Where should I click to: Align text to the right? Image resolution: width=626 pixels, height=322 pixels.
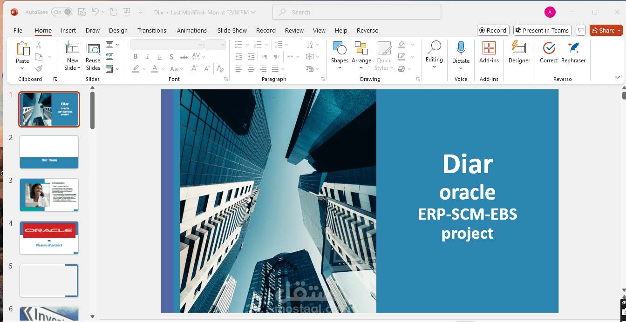(263, 68)
